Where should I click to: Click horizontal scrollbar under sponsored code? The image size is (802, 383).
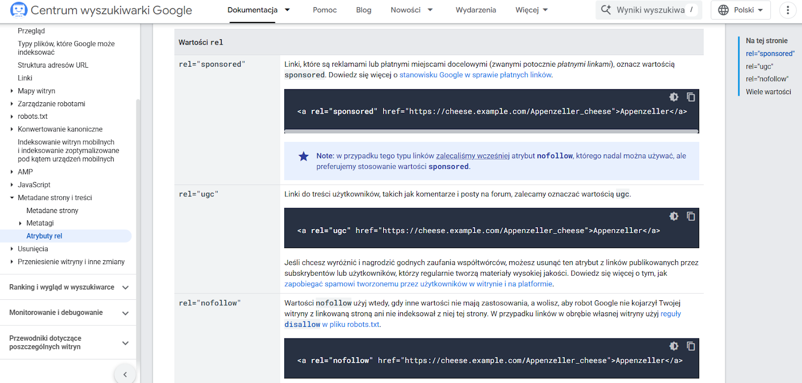pyautogui.click(x=491, y=131)
